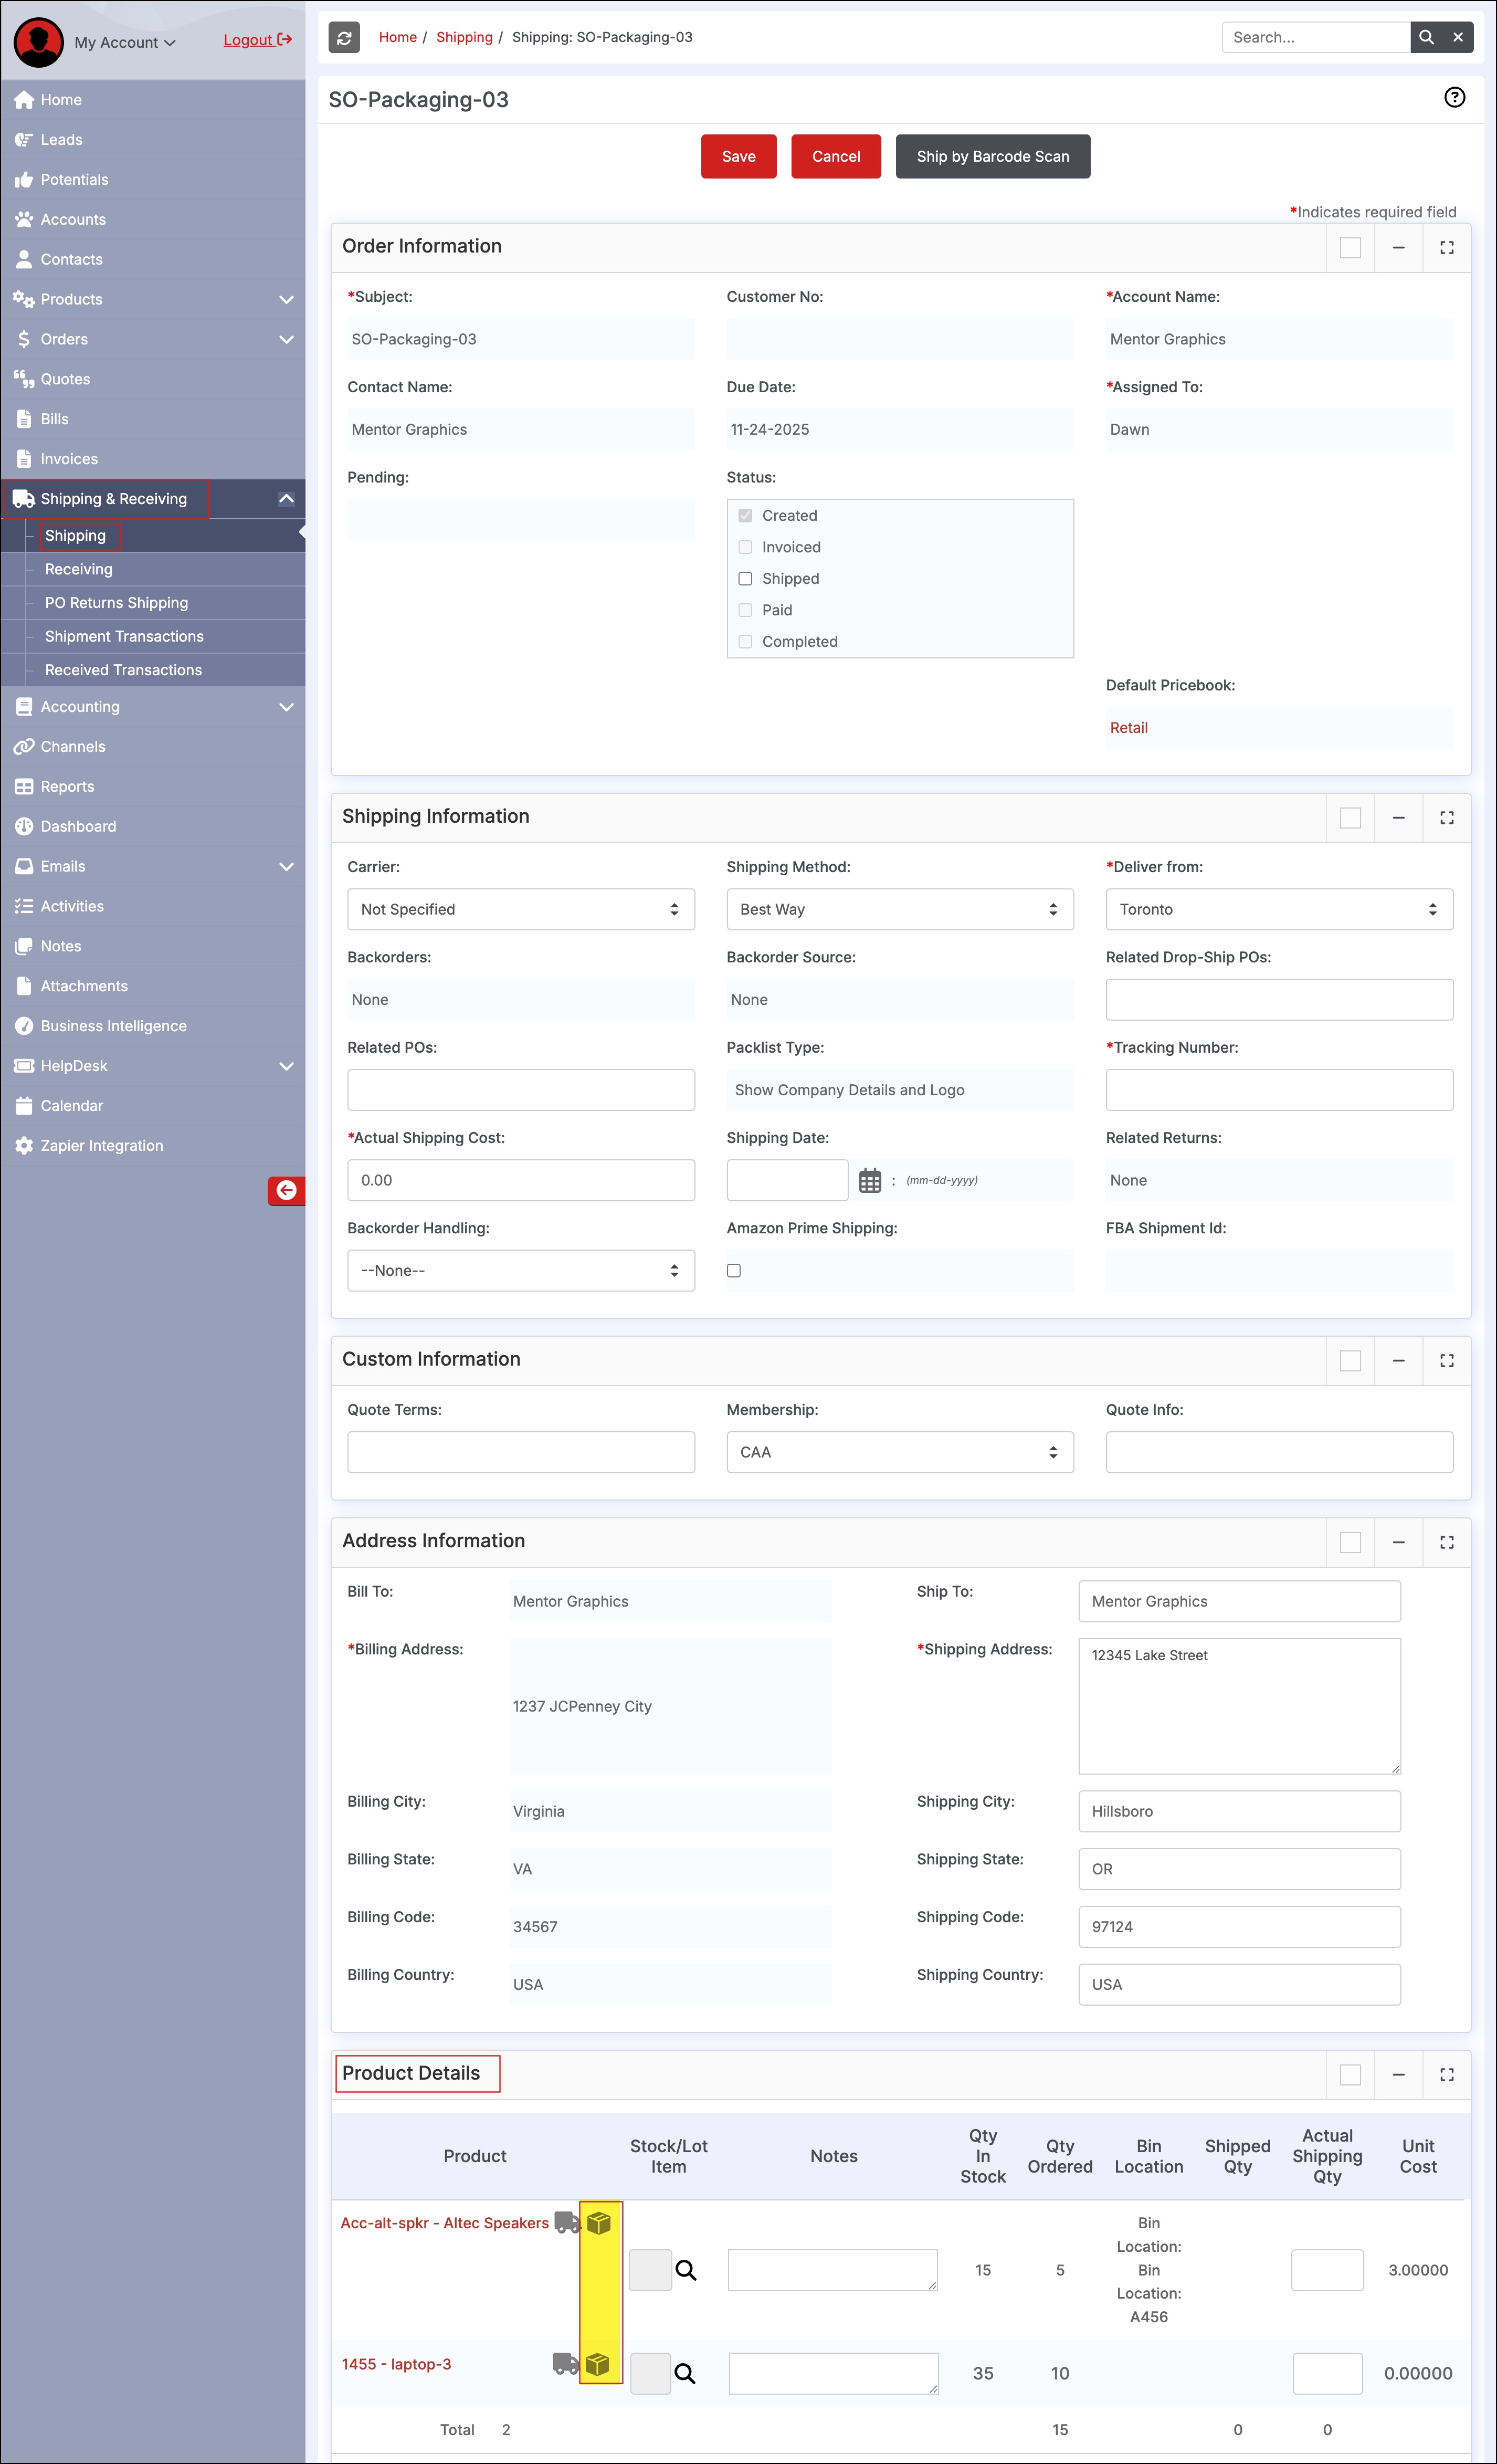Image resolution: width=1497 pixels, height=2464 pixels.
Task: Click the refresh icon beside breadcrumbs
Action: [x=344, y=38]
